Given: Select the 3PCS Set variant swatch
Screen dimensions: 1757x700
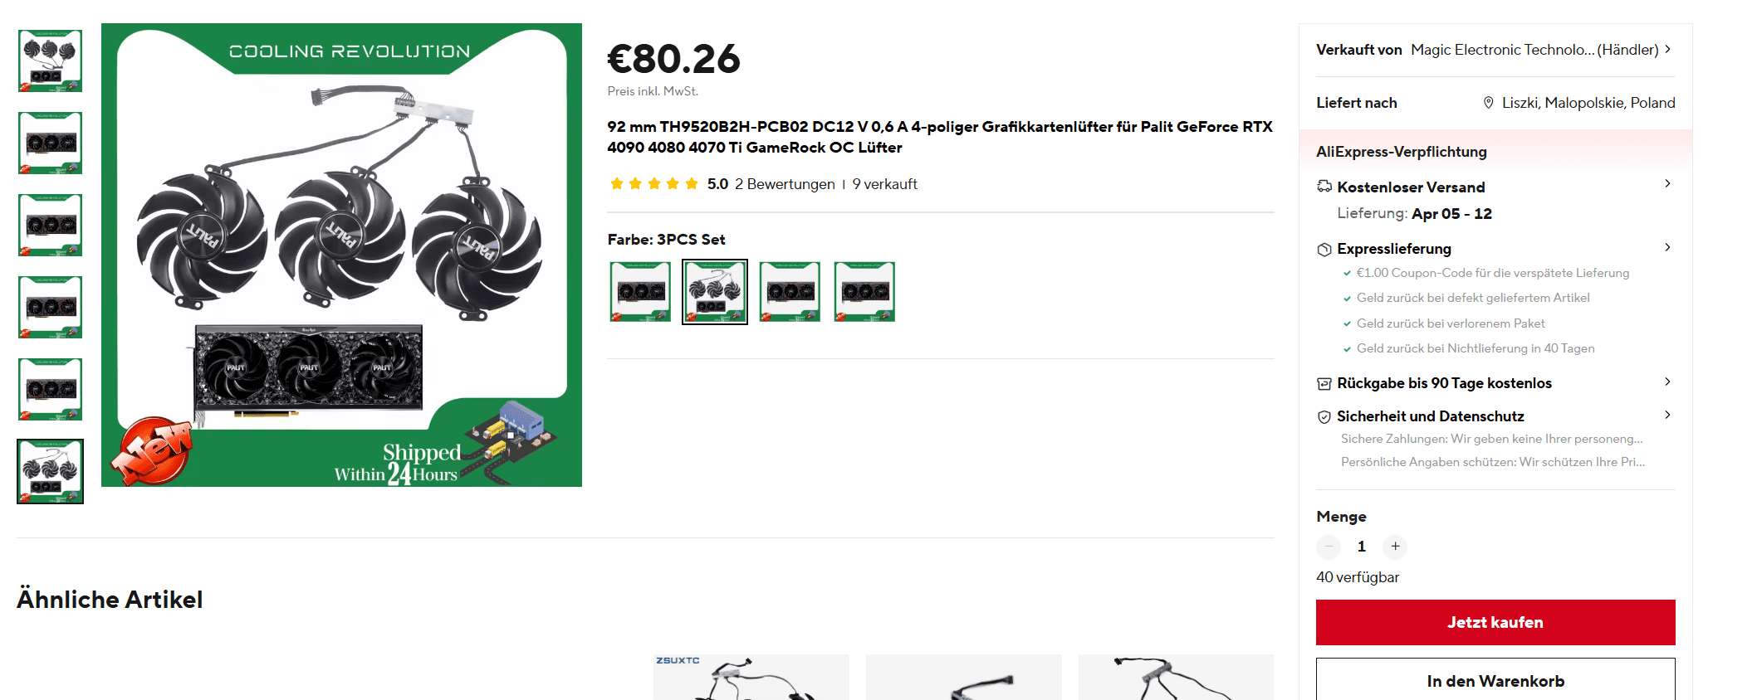Looking at the screenshot, I should tap(715, 292).
